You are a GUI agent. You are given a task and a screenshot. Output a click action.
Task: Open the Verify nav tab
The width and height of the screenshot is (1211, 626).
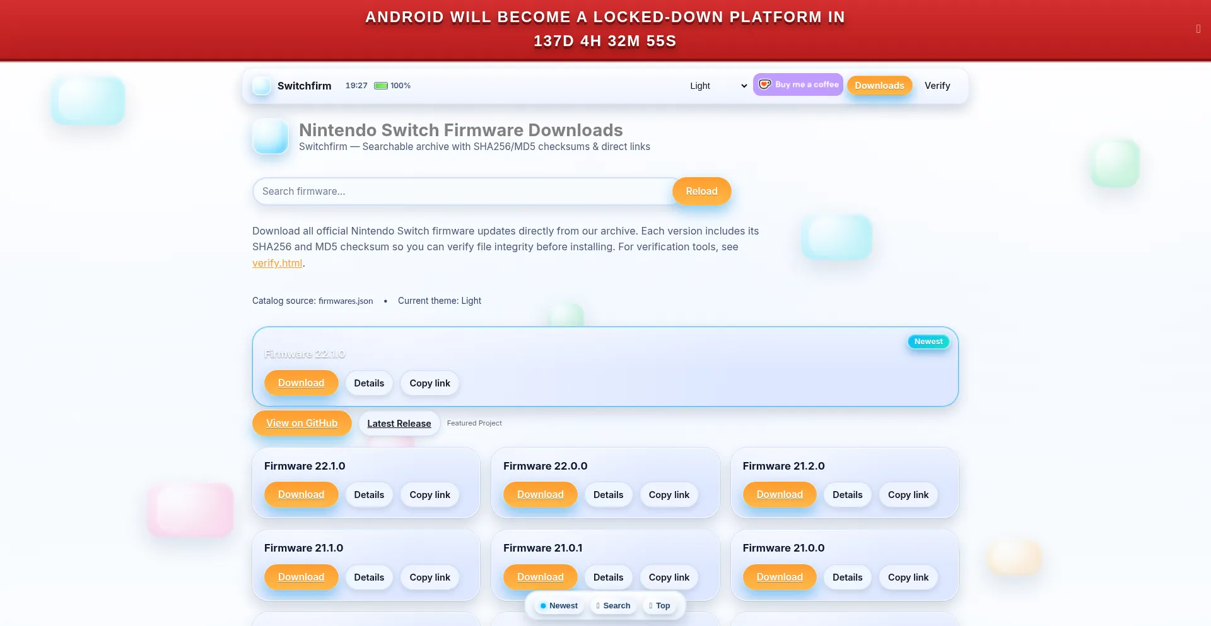coord(937,86)
